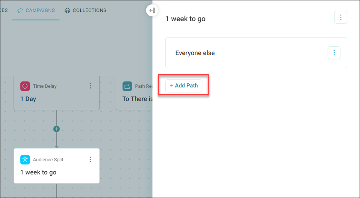
Task: Click the '1 week to go' panel heading
Action: coord(186,19)
